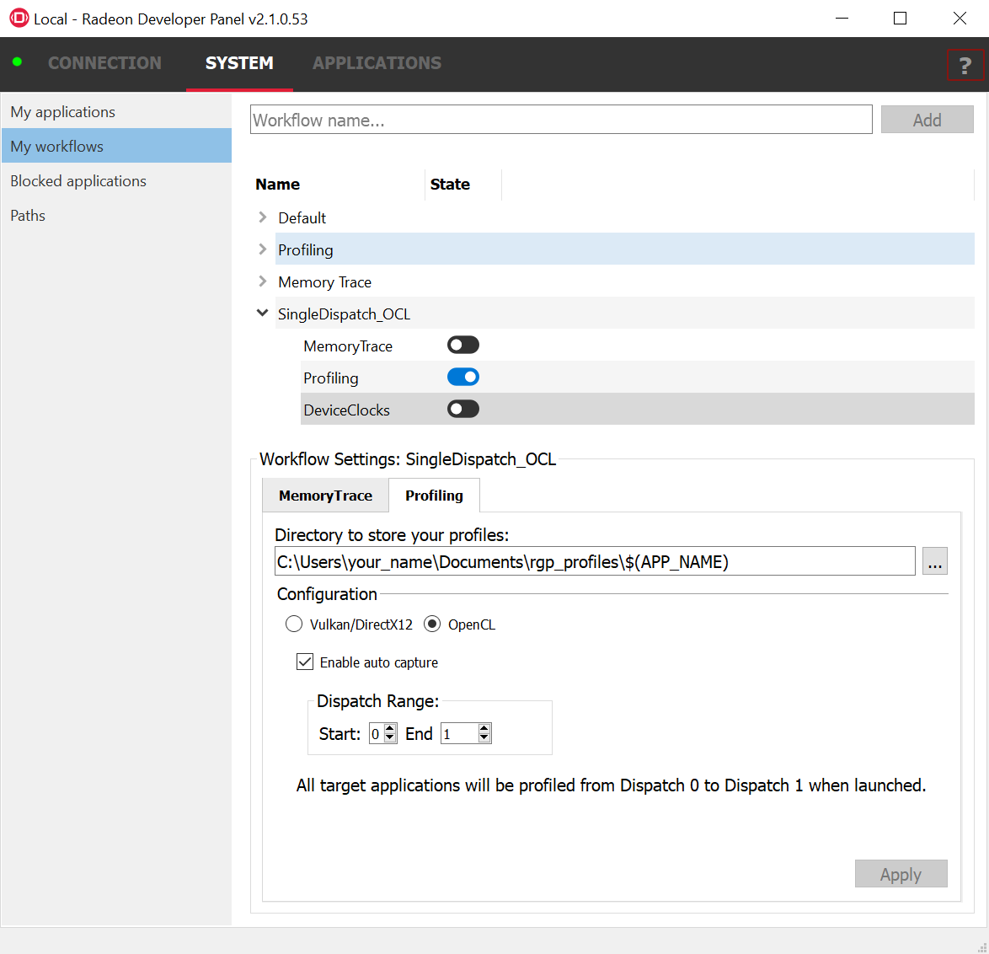Open the help question mark icon
Viewport: 989px width, 954px height.
[x=965, y=65]
